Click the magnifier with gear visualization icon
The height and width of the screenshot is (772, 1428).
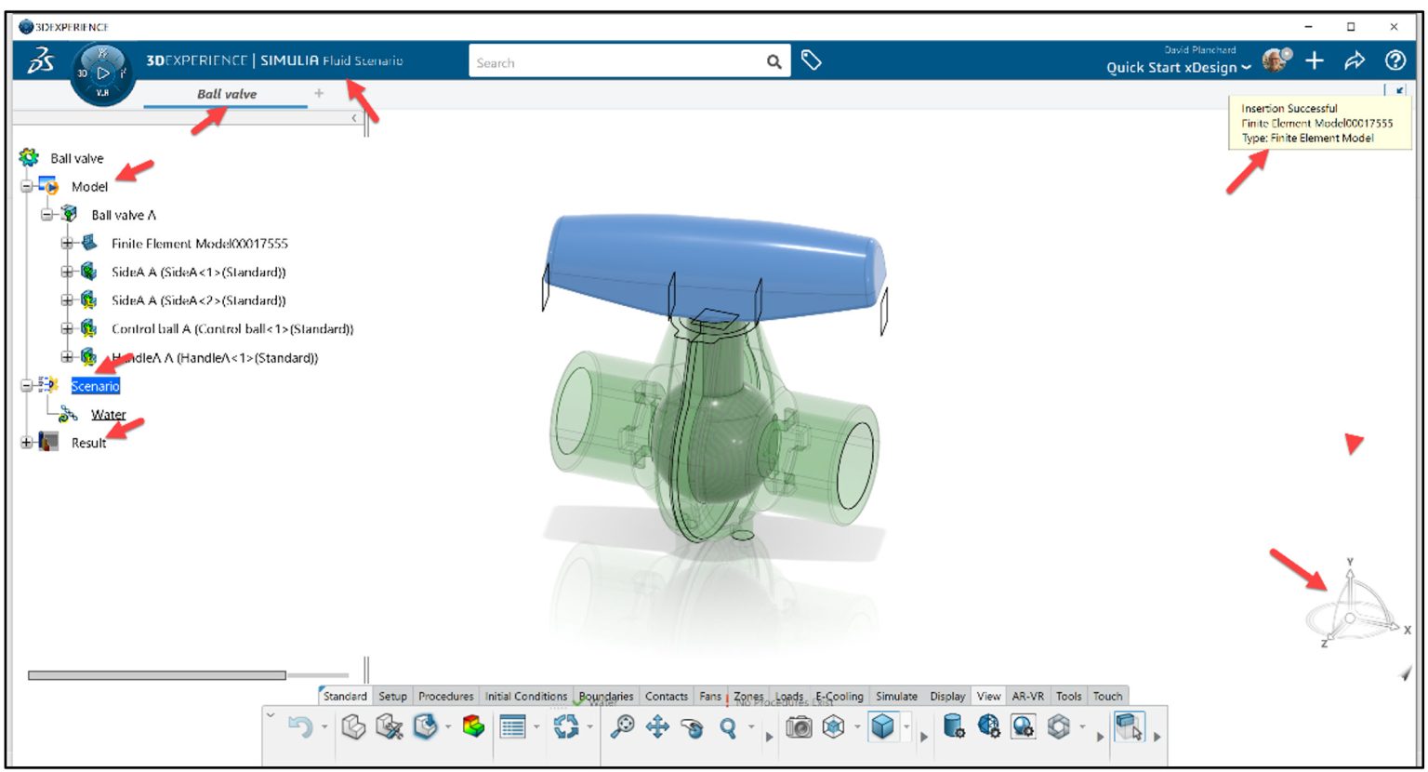pos(1024,726)
